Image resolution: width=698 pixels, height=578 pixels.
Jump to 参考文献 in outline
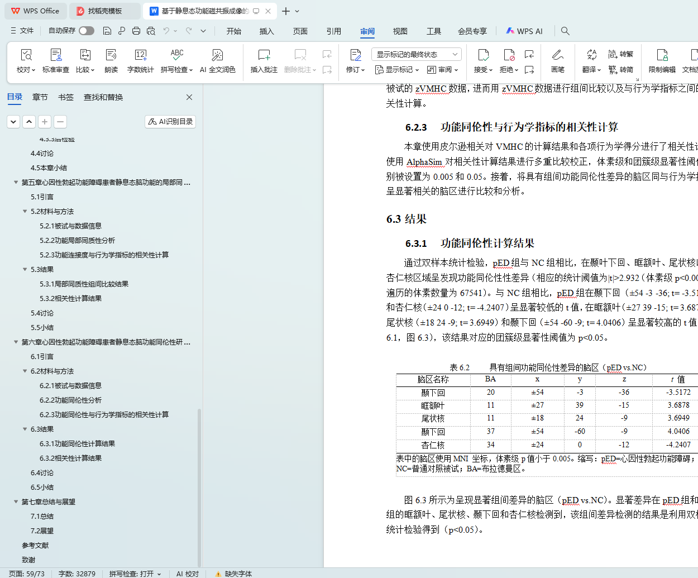35,546
